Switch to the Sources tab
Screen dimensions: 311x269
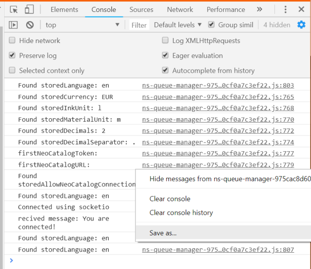click(x=141, y=9)
